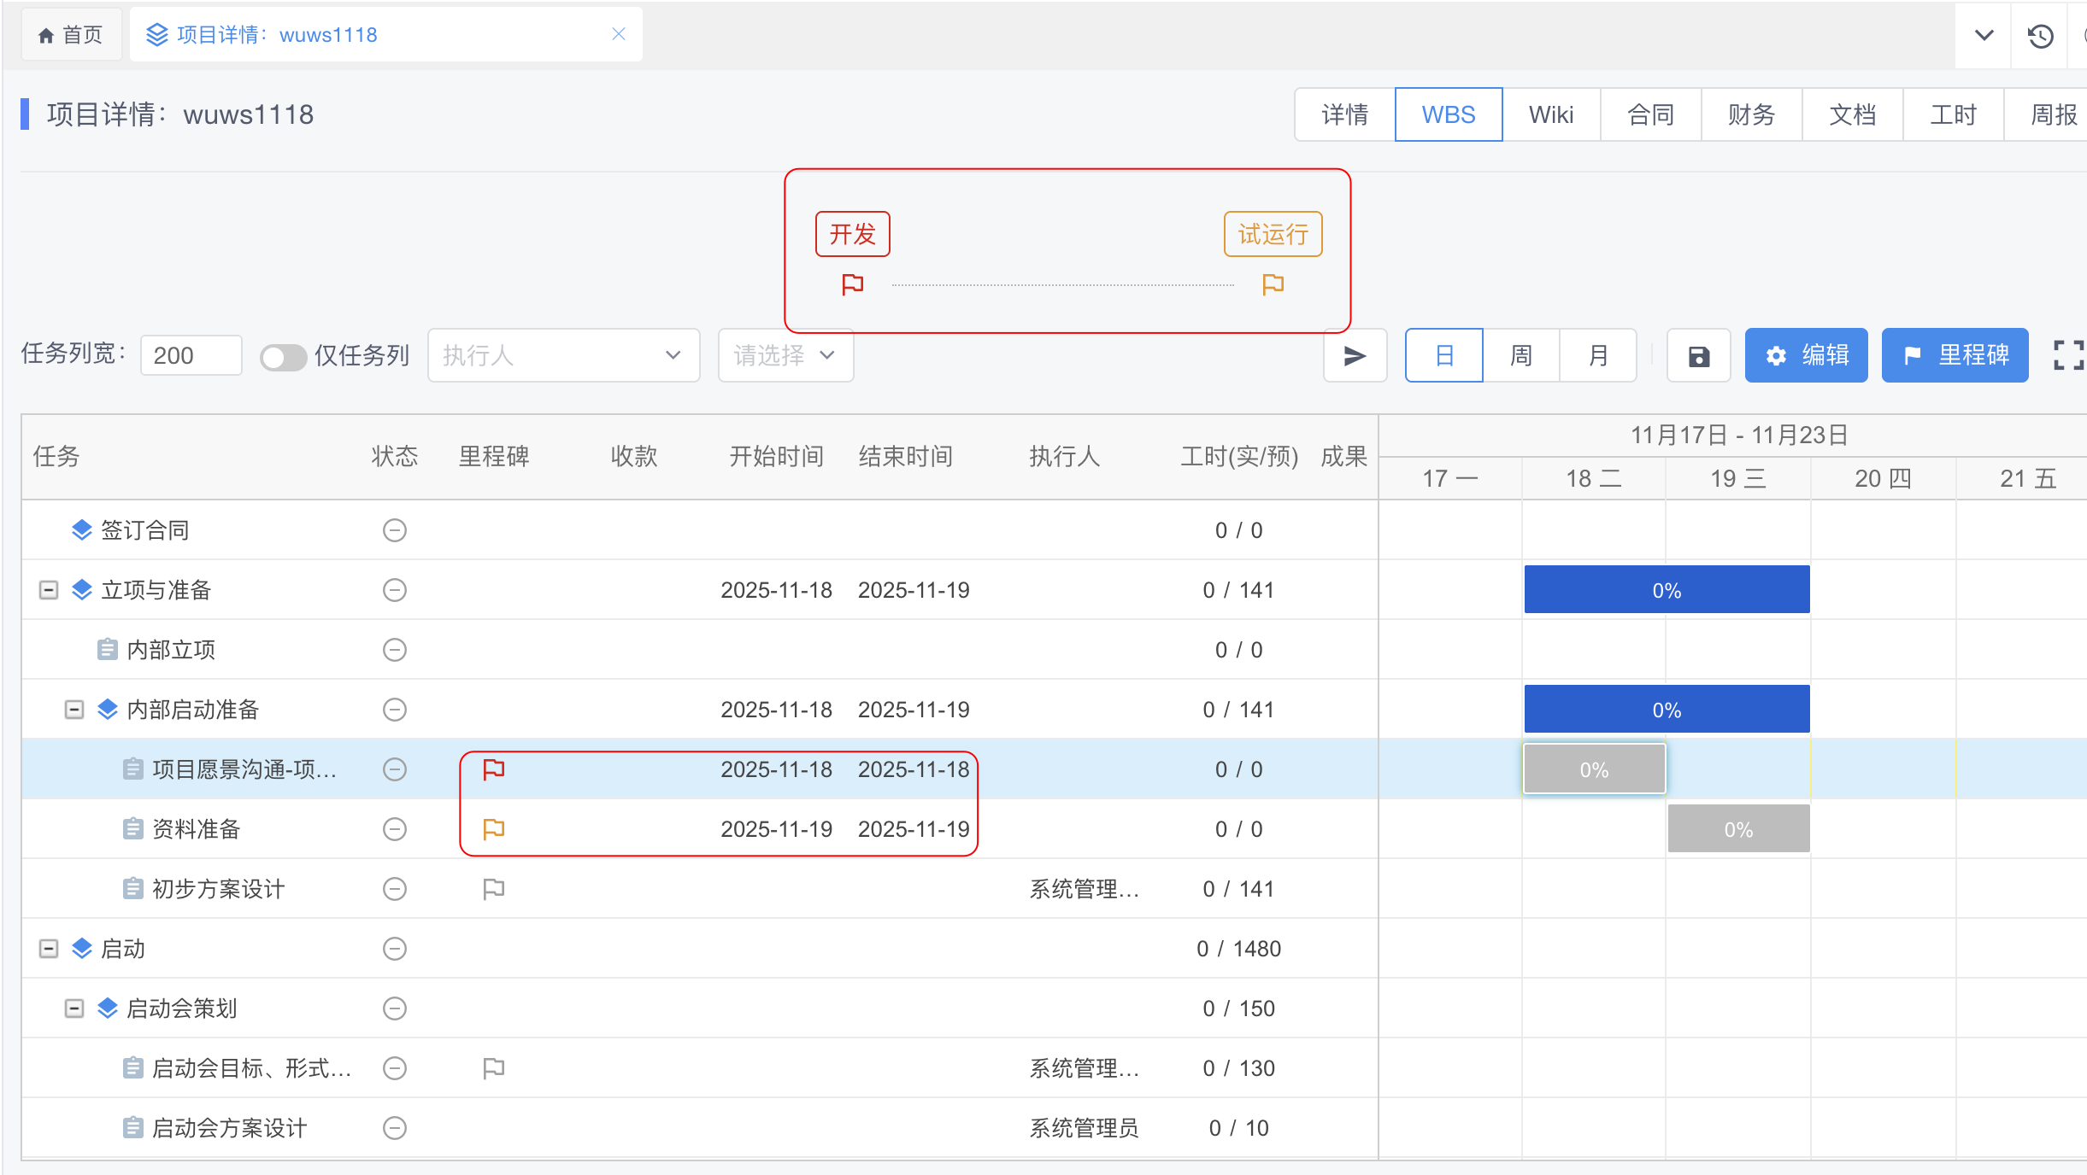Viewport: 2087px width, 1175px height.
Task: Open the 执行人 dropdown
Action: click(x=562, y=355)
